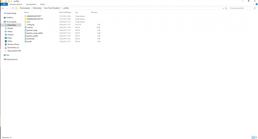Select the profile file icon
The width and height of the screenshot is (258, 139).
(x=25, y=41)
